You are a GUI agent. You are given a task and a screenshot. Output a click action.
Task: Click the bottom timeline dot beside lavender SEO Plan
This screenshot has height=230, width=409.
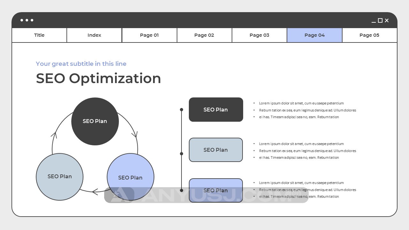181,190
